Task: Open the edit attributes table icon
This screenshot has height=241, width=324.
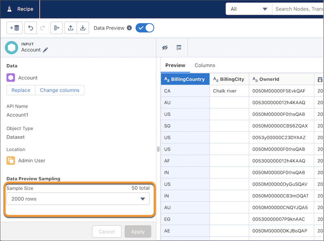Action: pyautogui.click(x=179, y=47)
